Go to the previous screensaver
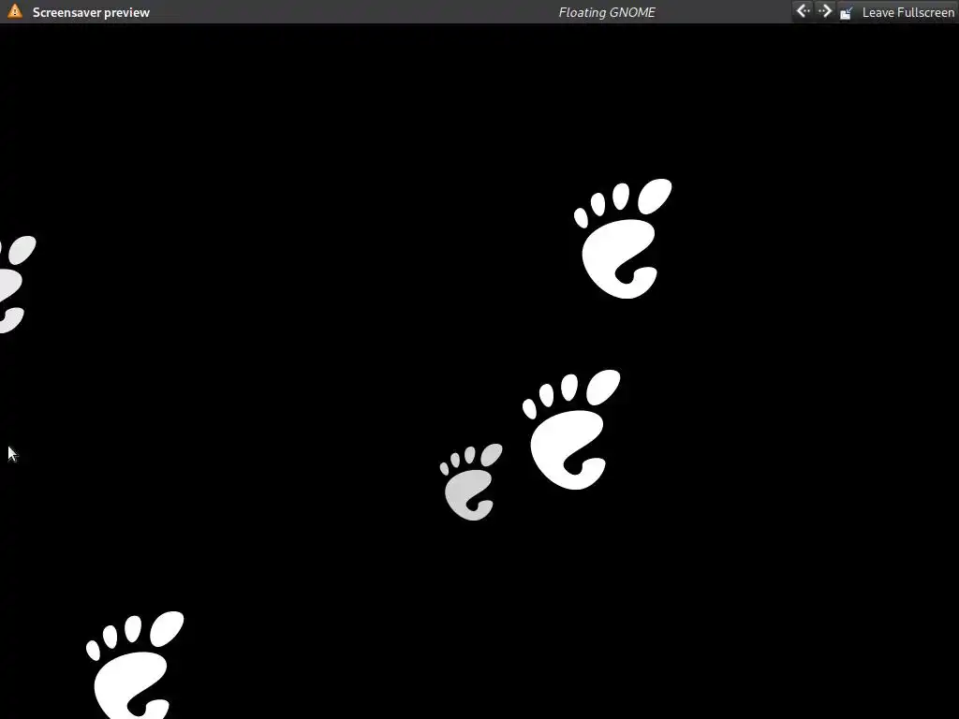 coord(803,11)
